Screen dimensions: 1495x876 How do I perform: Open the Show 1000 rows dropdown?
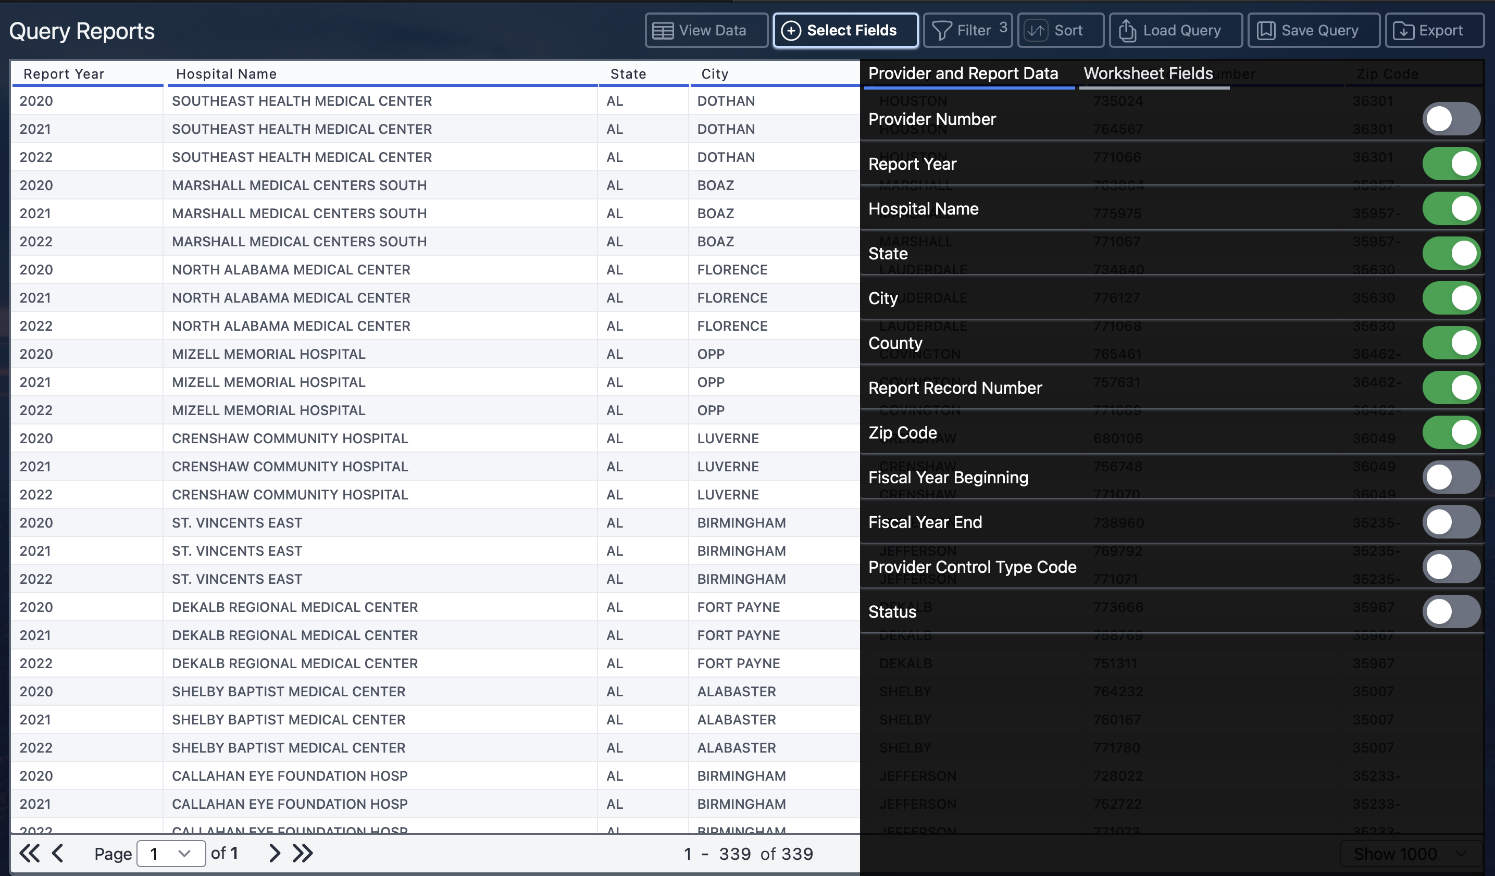tap(1412, 854)
